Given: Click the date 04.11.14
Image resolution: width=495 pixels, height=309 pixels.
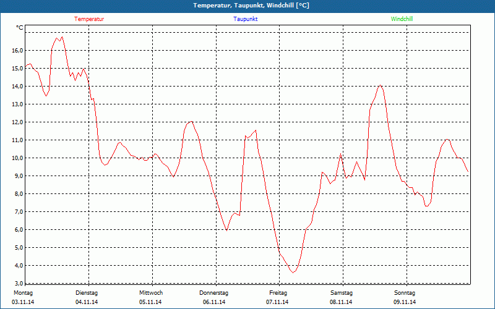Looking at the screenshot, I should click(87, 302).
